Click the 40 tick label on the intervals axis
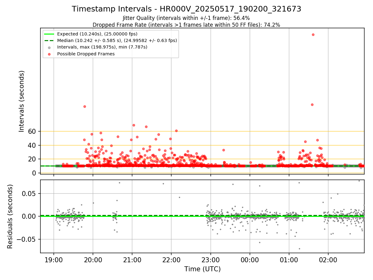This screenshot has height=280, width=373. pos(32,145)
